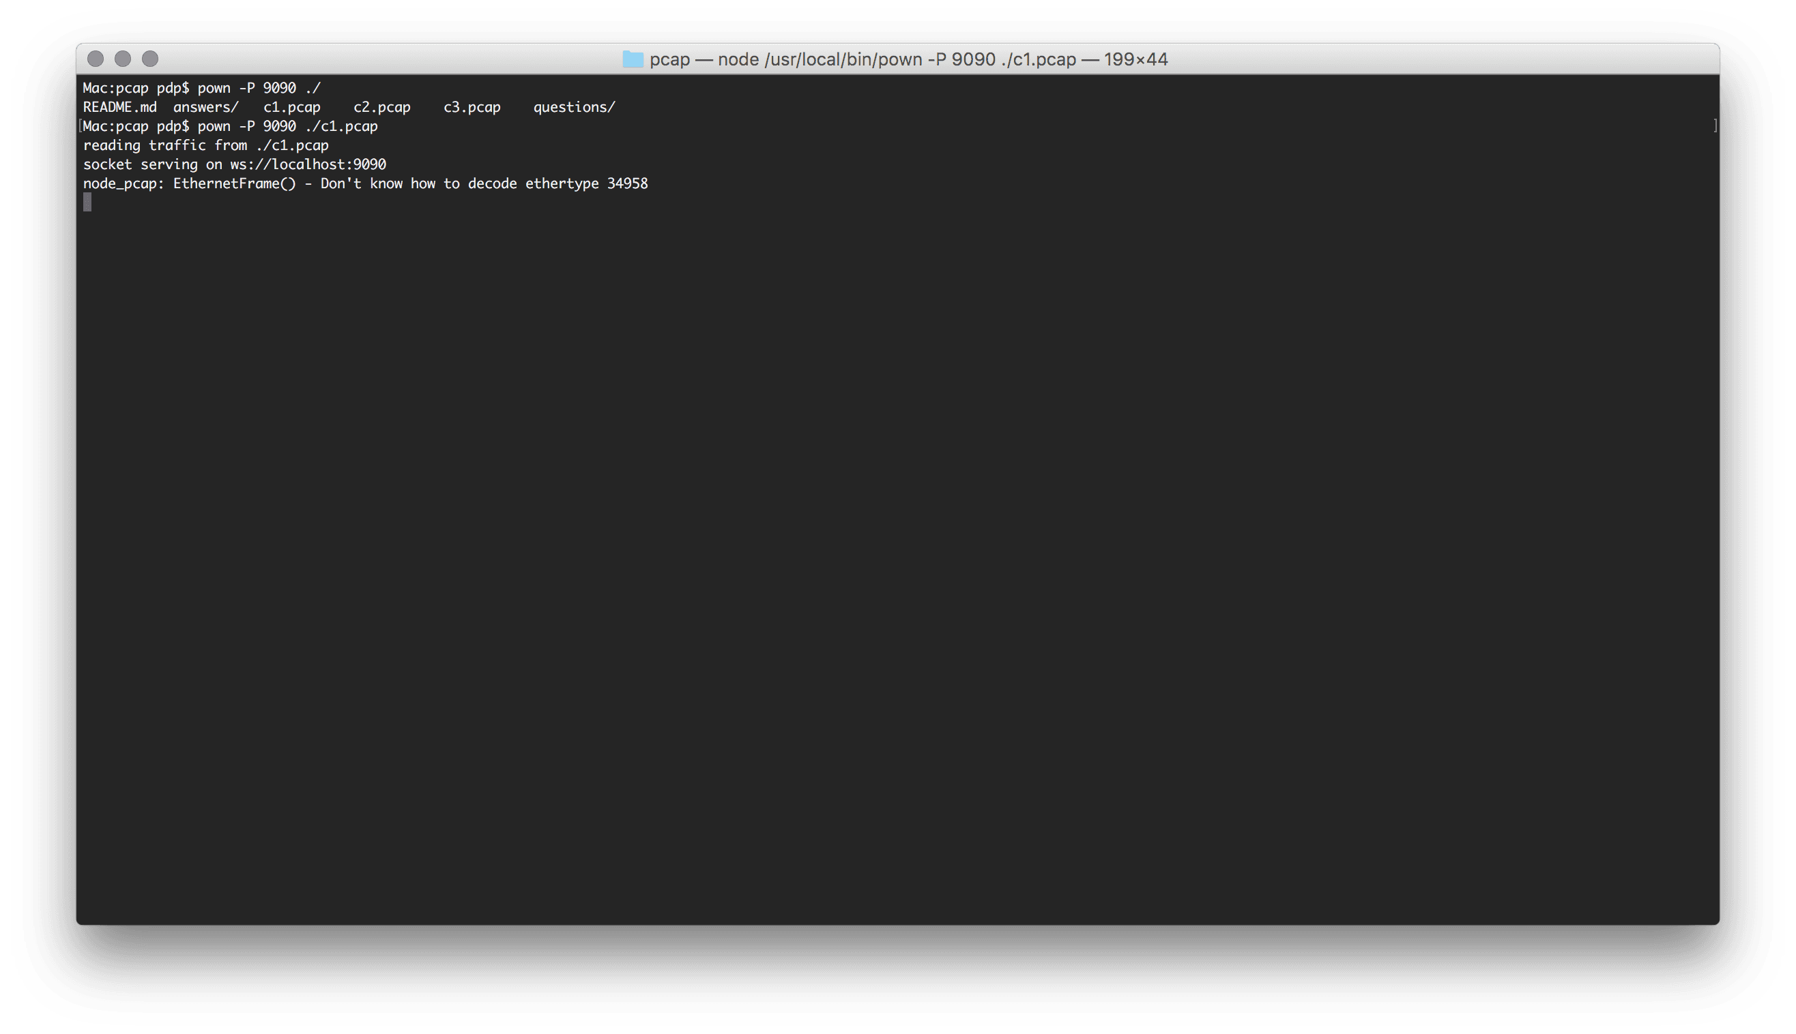Click the 'answers/' directory name
The height and width of the screenshot is (1034, 1796).
click(206, 107)
